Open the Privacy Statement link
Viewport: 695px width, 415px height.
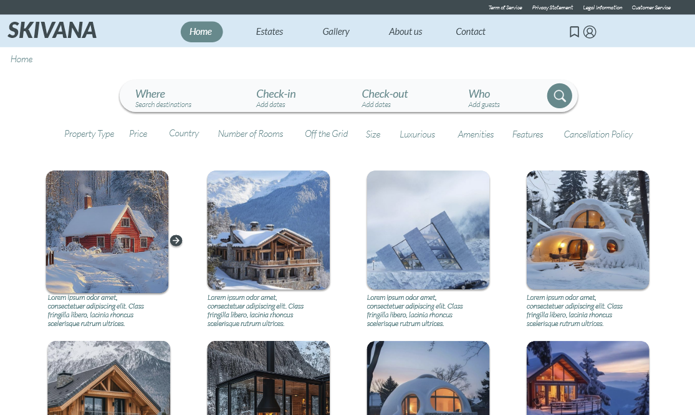tap(552, 7)
